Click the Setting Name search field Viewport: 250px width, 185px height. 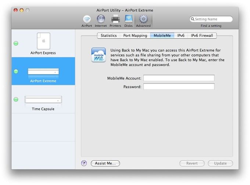point(211,19)
